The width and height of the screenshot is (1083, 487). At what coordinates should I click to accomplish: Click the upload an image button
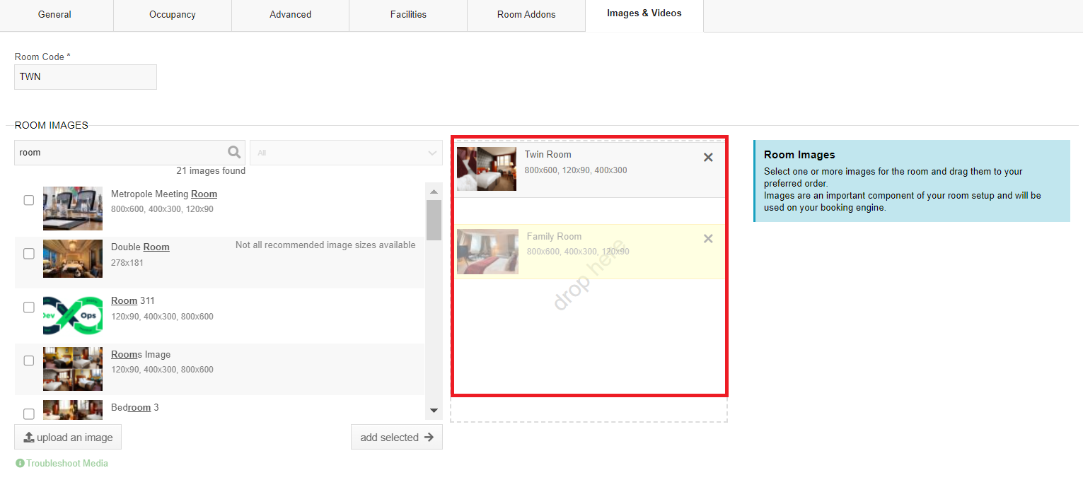tap(68, 438)
